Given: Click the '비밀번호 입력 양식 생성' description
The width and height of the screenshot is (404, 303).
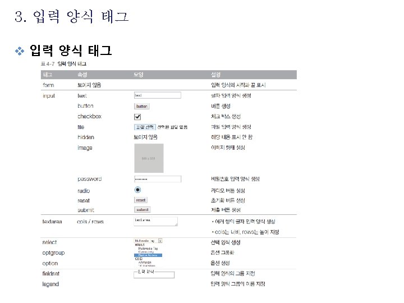Looking at the screenshot, I should 235,179.
